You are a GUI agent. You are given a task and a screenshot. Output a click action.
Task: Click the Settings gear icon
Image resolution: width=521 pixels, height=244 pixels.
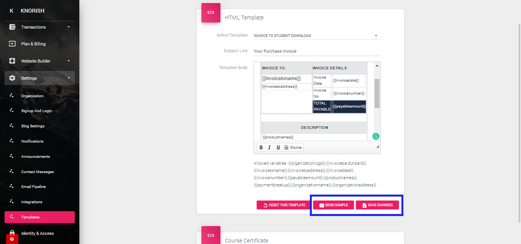(x=12, y=78)
